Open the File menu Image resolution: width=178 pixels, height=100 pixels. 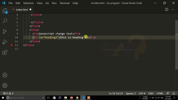pos(11,3)
